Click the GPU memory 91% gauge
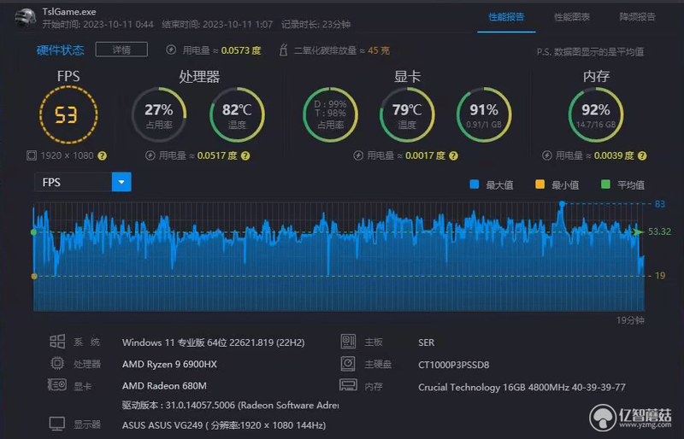The height and width of the screenshot is (439, 684). click(484, 114)
